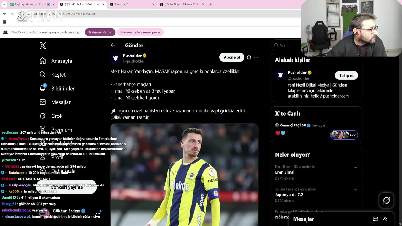402x226 pixels.
Task: Open Pusholder name on the post
Action: [x=133, y=56]
